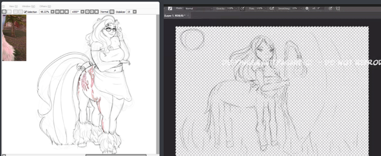This screenshot has height=156, width=381.
Task: Click the Flow 100% value in Photoshop
Action: [259, 8]
